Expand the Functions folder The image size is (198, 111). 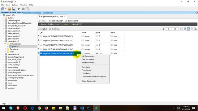[x=5, y=49]
